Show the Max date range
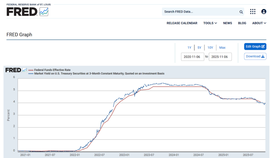This screenshot has width=278, height=158. tap(222, 48)
